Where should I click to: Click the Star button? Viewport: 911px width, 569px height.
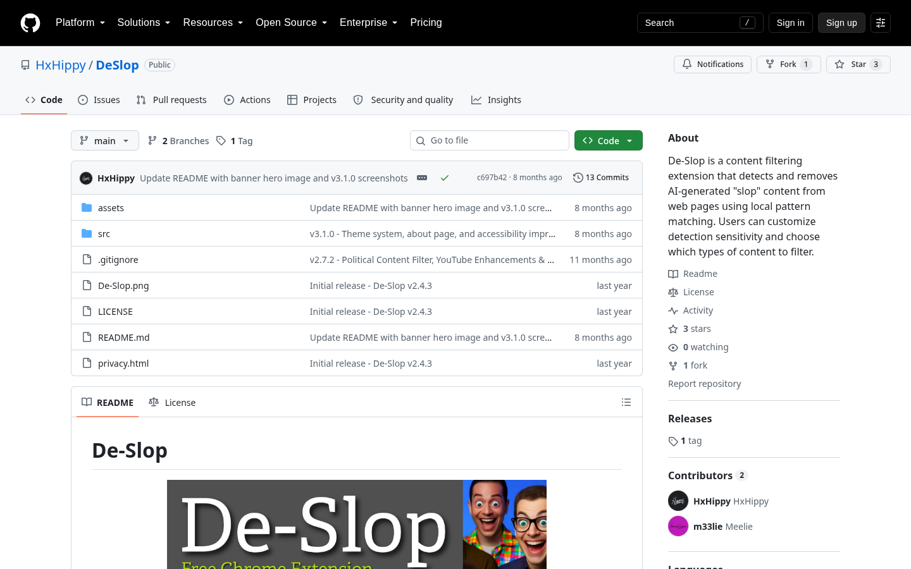click(858, 64)
